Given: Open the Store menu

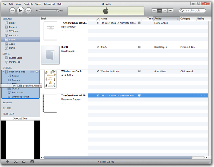Looking at the screenshot, I should [38, 4].
